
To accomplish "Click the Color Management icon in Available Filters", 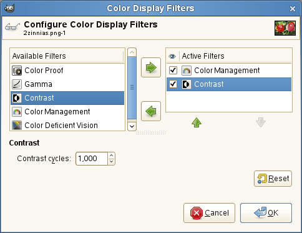I will point(17,112).
